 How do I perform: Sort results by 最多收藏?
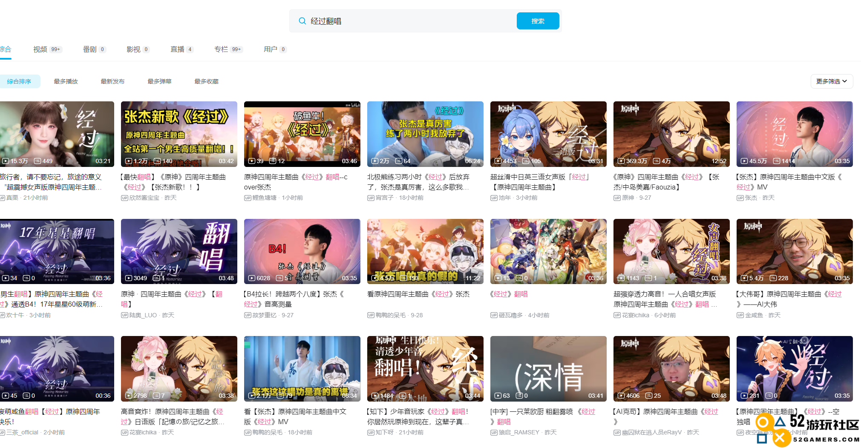click(x=206, y=81)
